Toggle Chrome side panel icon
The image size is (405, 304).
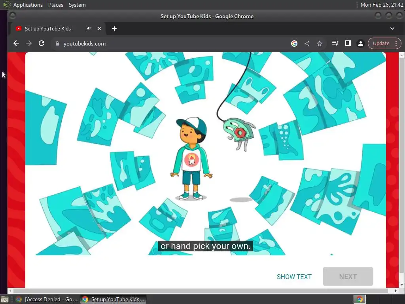348,43
